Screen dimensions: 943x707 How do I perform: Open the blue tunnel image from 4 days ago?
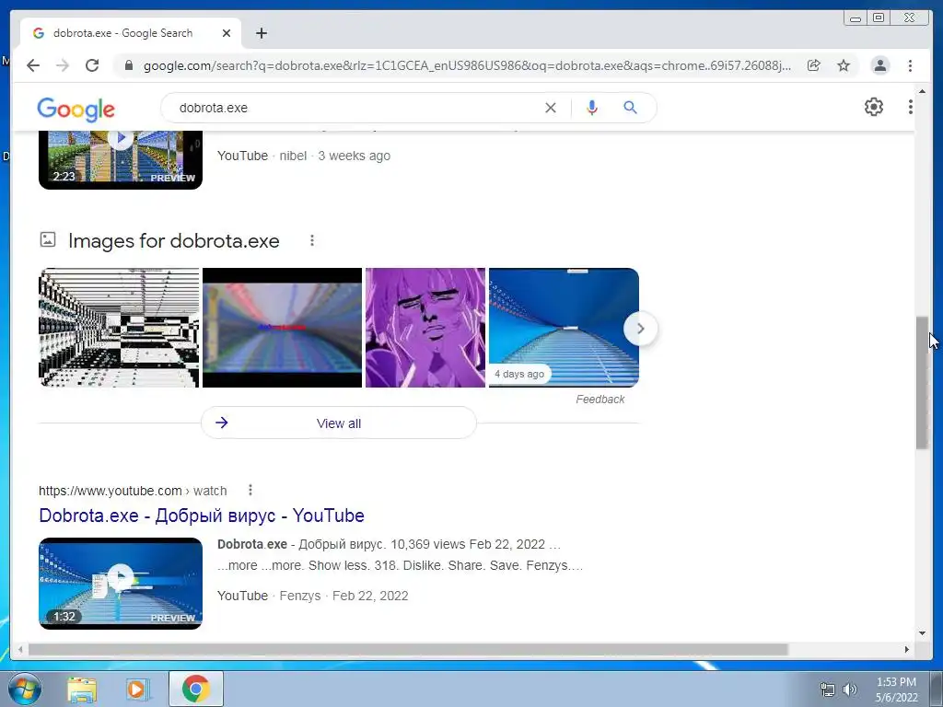(x=564, y=328)
